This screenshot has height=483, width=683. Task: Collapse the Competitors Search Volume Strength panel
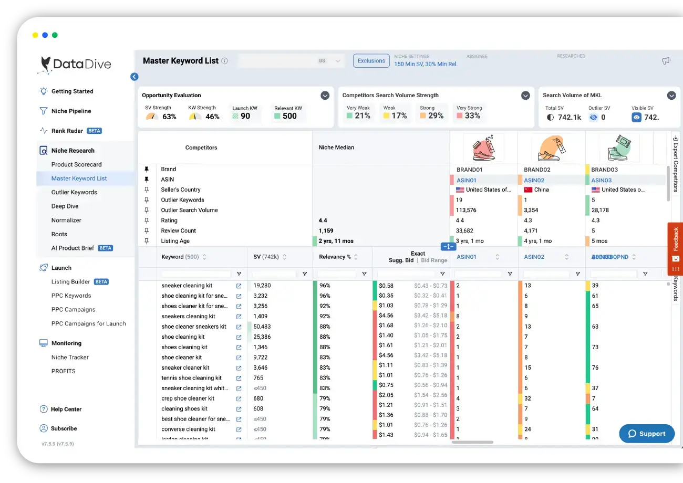pyautogui.click(x=525, y=95)
